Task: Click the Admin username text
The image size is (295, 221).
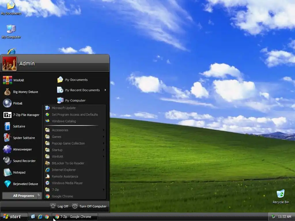Action: tap(27, 64)
